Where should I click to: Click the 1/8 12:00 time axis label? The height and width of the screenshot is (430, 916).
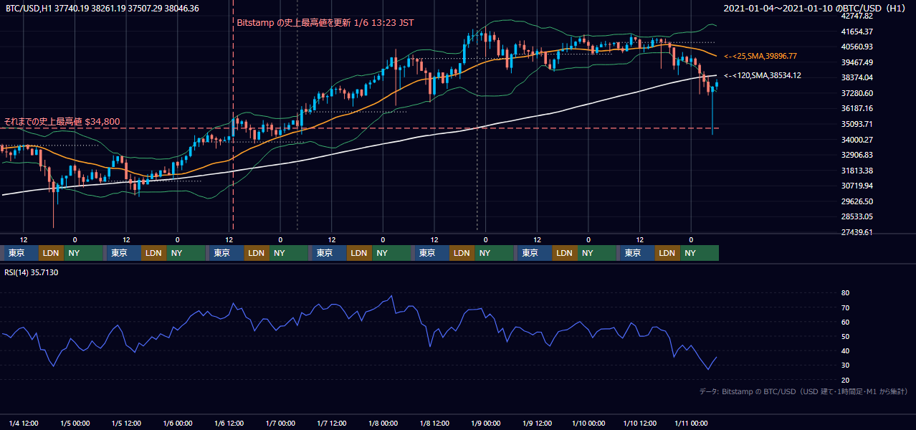434,423
